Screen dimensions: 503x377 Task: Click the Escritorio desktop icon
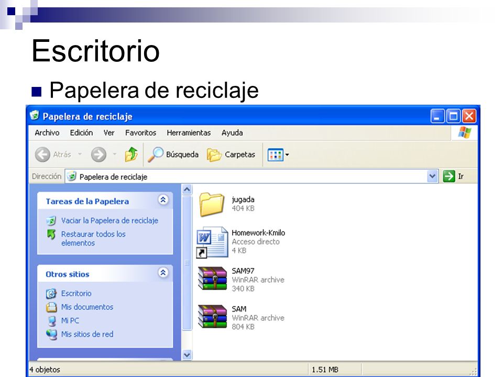pyautogui.click(x=51, y=293)
